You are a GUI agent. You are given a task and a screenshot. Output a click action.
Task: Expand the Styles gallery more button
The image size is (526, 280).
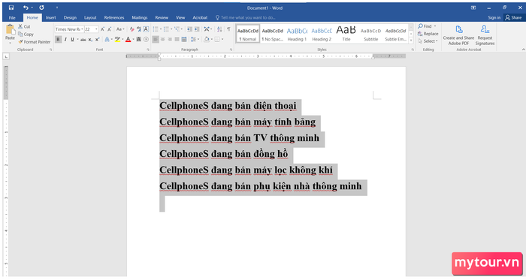[411, 41]
